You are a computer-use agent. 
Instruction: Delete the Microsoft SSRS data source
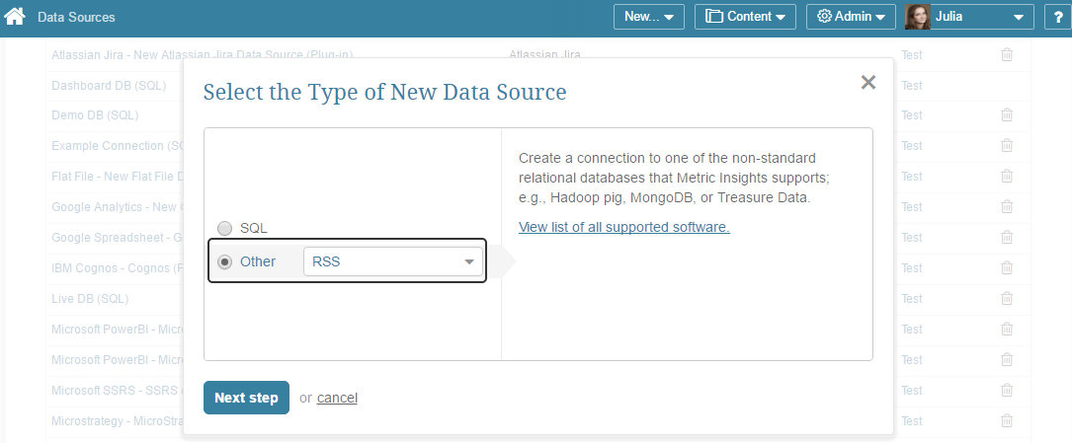[x=1007, y=390]
